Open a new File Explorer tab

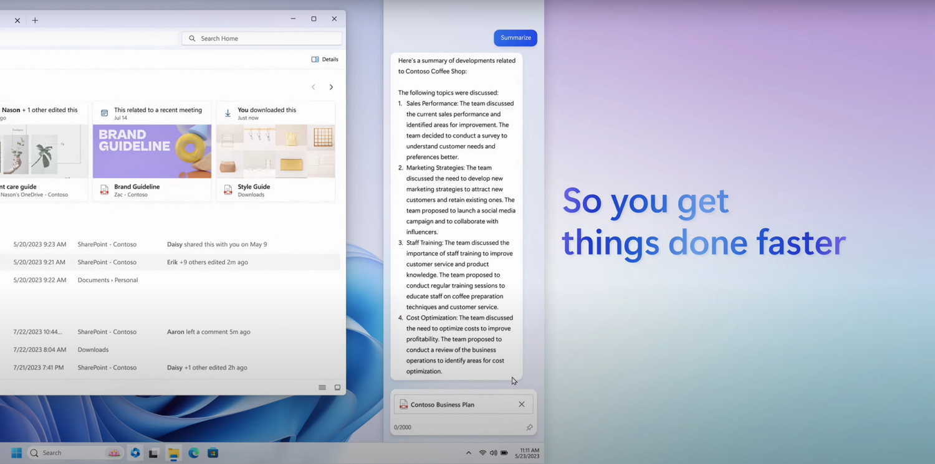pyautogui.click(x=35, y=21)
